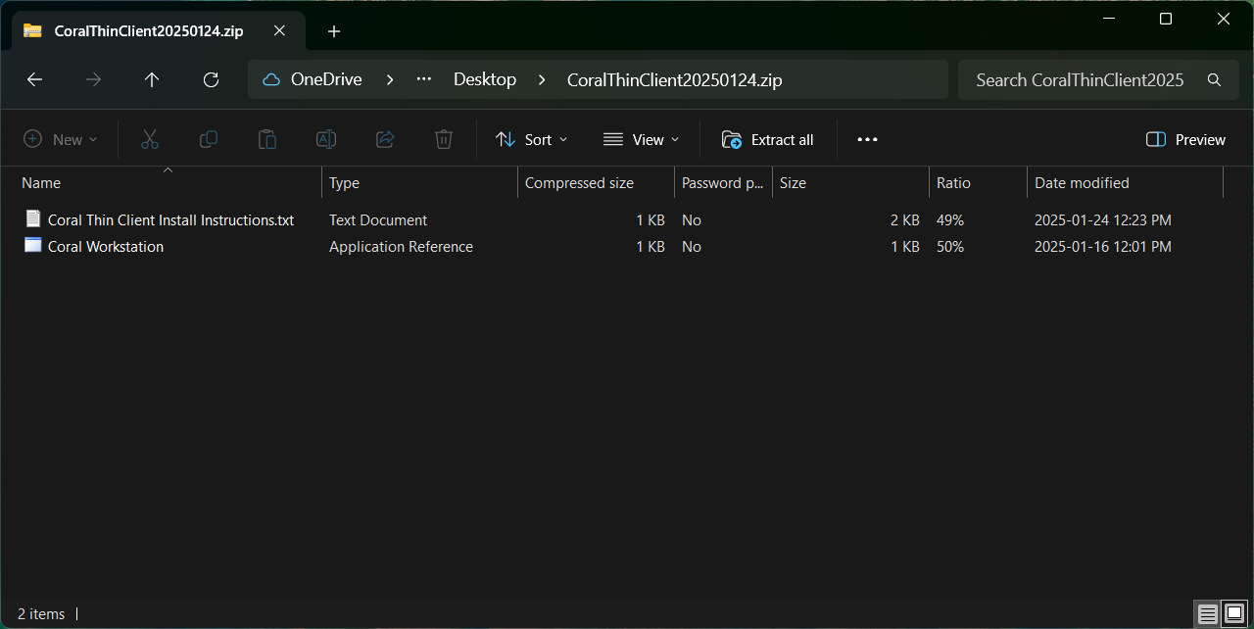The width and height of the screenshot is (1254, 629).
Task: Click date 2025-01-16 12:01 PM
Action: pos(1103,247)
